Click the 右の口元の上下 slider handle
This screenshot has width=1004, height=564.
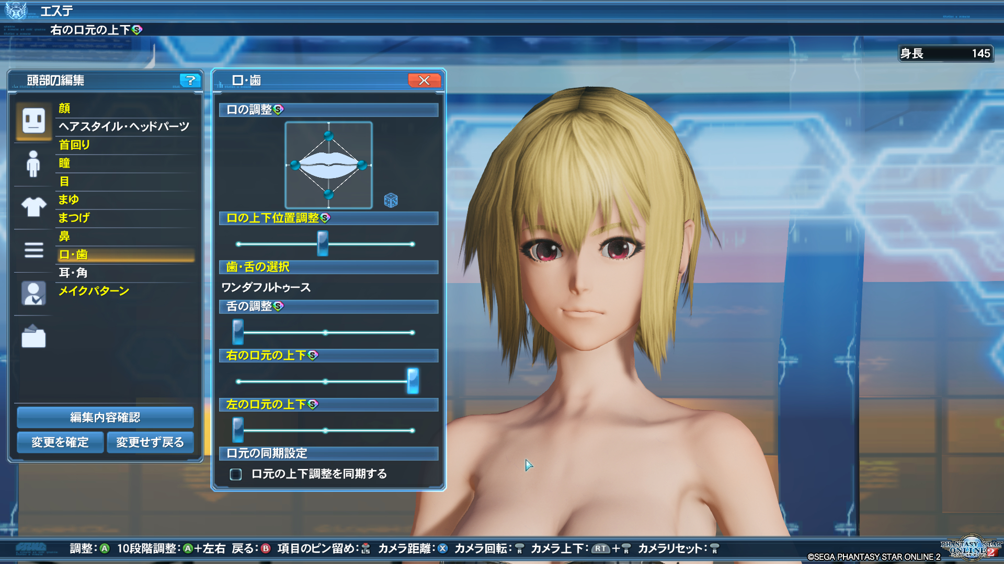[413, 381]
